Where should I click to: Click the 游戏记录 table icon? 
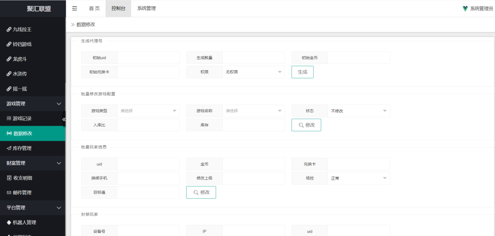pos(9,118)
